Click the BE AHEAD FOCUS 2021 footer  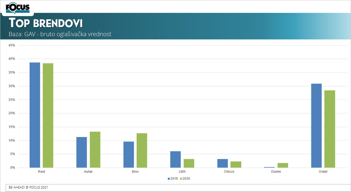point(29,187)
